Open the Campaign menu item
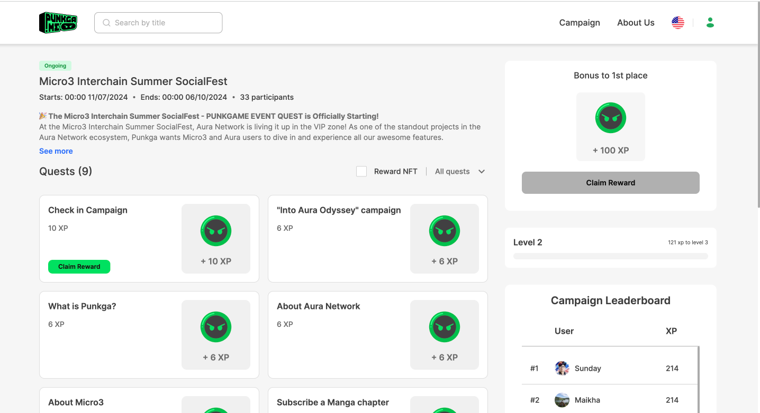 pos(580,23)
